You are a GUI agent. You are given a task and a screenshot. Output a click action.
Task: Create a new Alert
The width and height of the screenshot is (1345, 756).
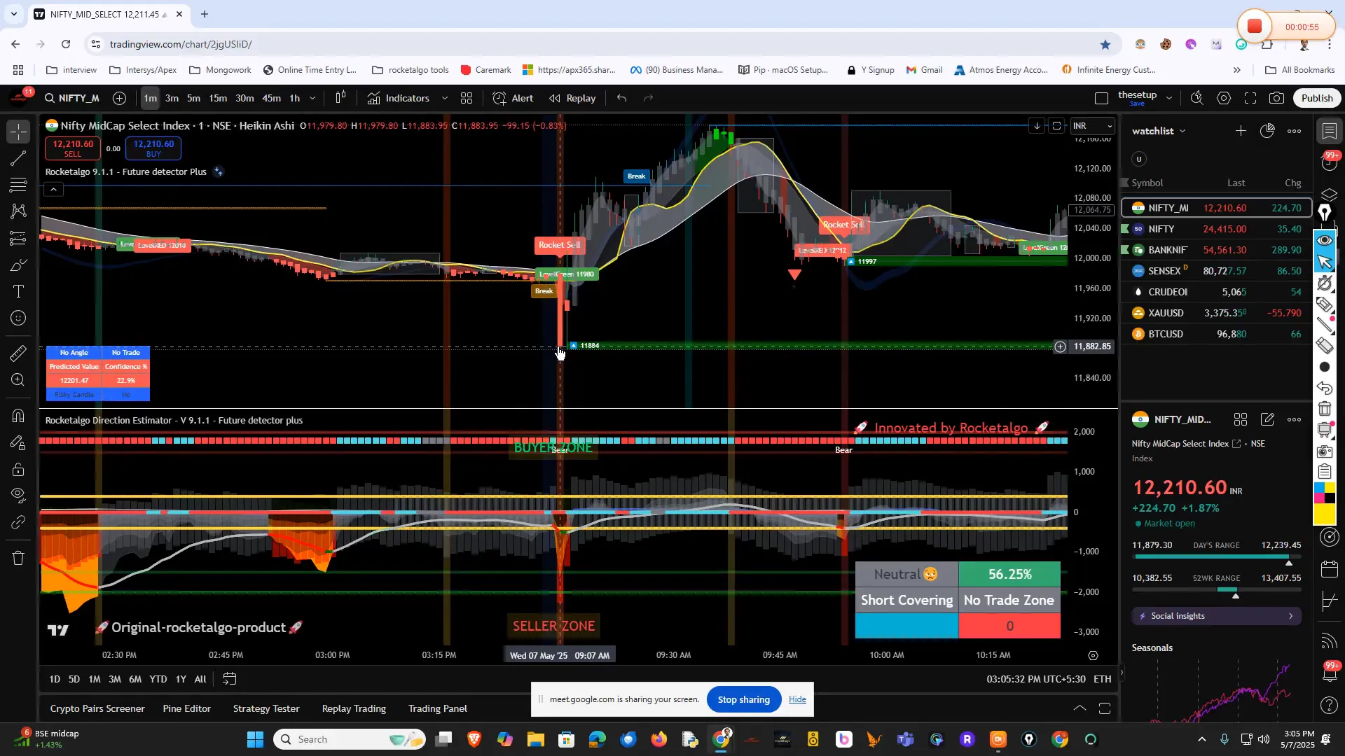pos(513,98)
